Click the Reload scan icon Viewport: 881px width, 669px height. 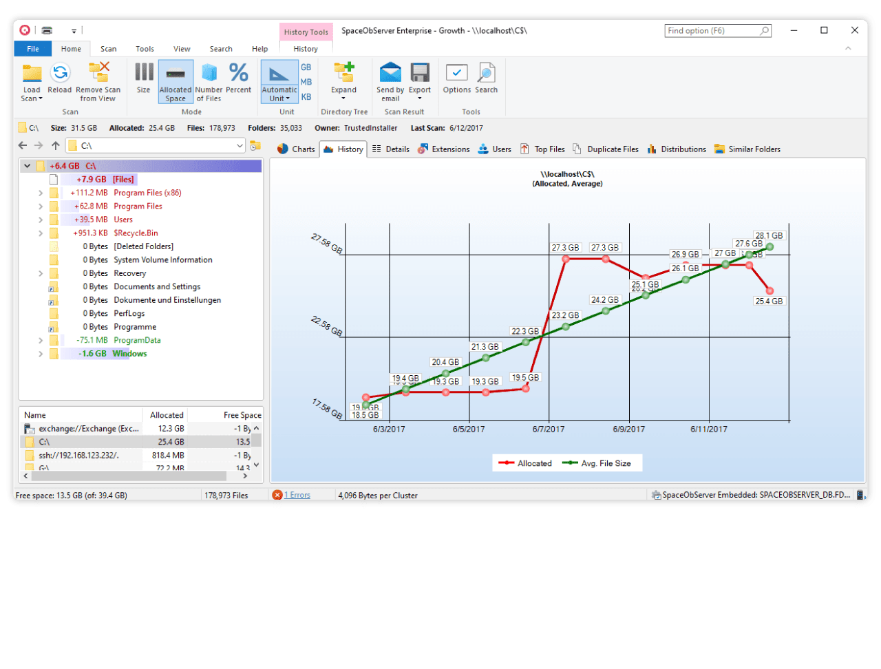point(60,81)
